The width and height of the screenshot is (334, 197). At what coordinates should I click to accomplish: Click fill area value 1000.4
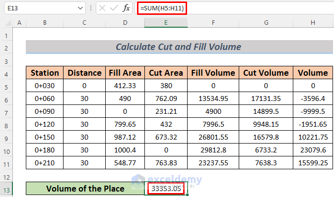point(125,150)
